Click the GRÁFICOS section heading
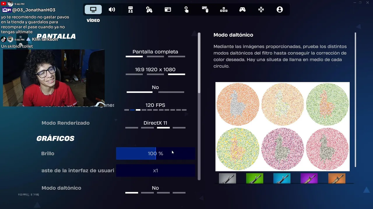 coord(55,138)
